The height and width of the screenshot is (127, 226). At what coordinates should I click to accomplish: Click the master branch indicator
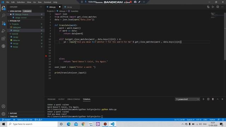tap(6, 120)
